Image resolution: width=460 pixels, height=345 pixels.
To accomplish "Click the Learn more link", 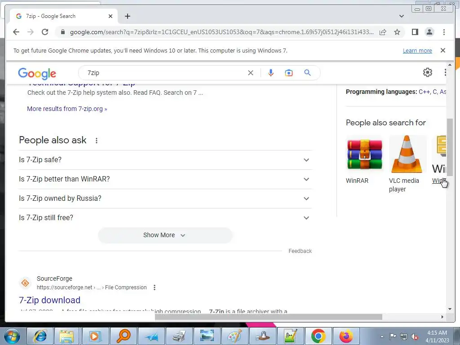I will point(417,50).
